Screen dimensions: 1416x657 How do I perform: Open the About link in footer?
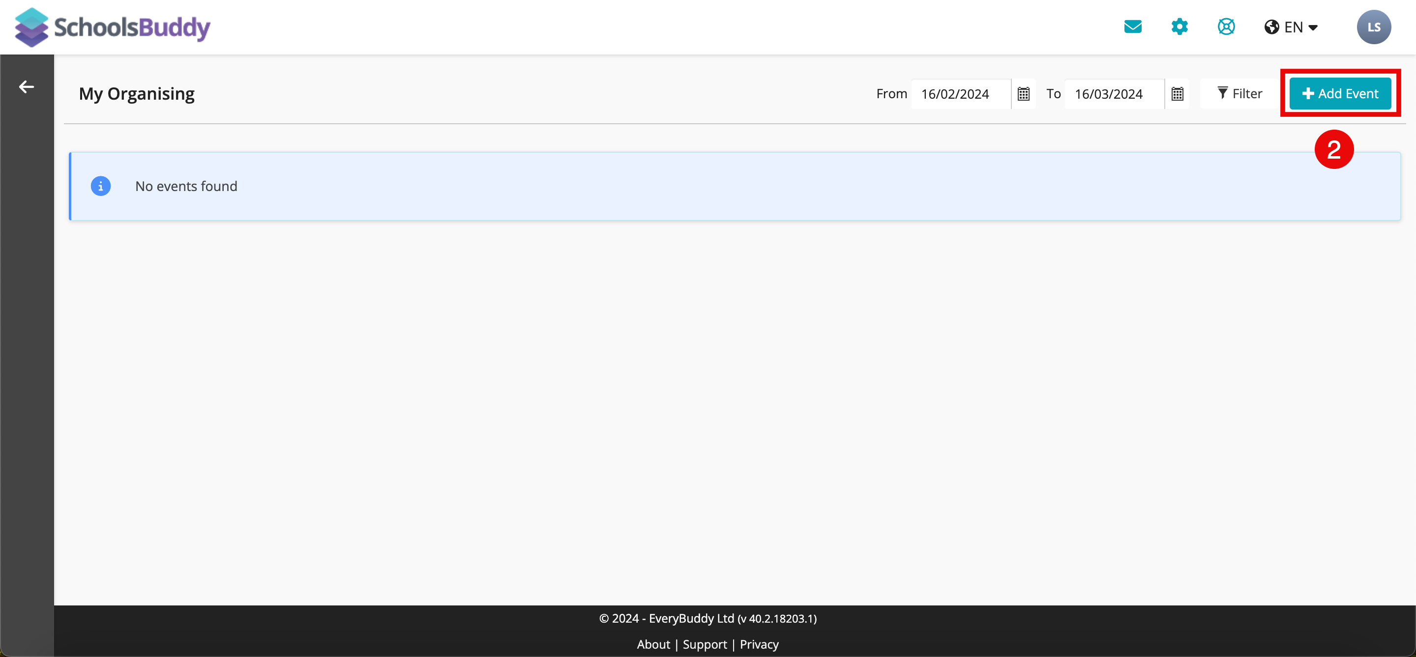pyautogui.click(x=653, y=644)
